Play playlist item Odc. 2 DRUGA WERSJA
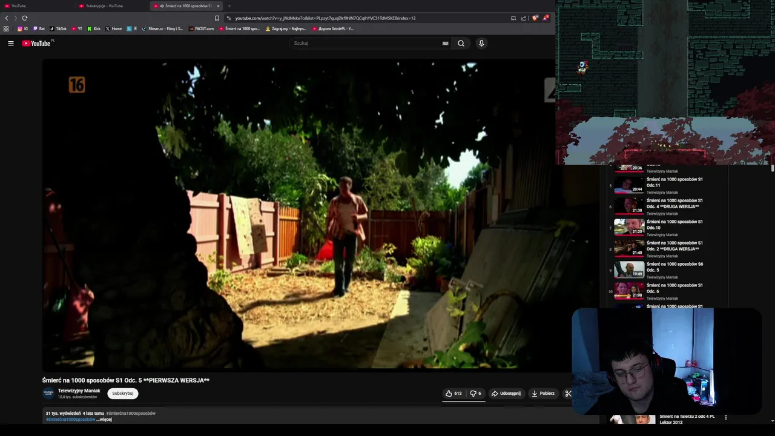The width and height of the screenshot is (775, 436). (x=666, y=249)
